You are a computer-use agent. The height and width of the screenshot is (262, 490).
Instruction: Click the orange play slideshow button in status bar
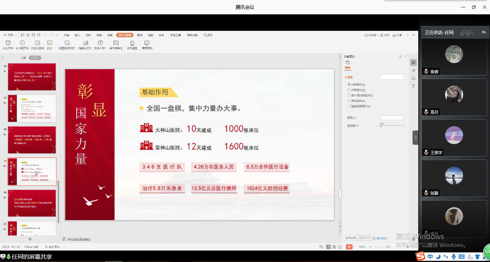coord(349,247)
